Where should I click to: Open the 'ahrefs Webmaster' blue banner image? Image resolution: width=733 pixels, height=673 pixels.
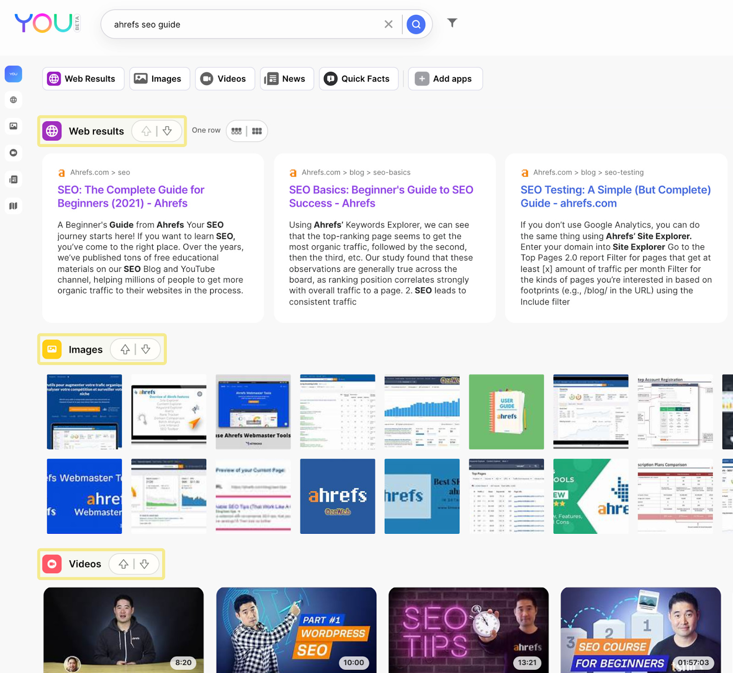84,496
